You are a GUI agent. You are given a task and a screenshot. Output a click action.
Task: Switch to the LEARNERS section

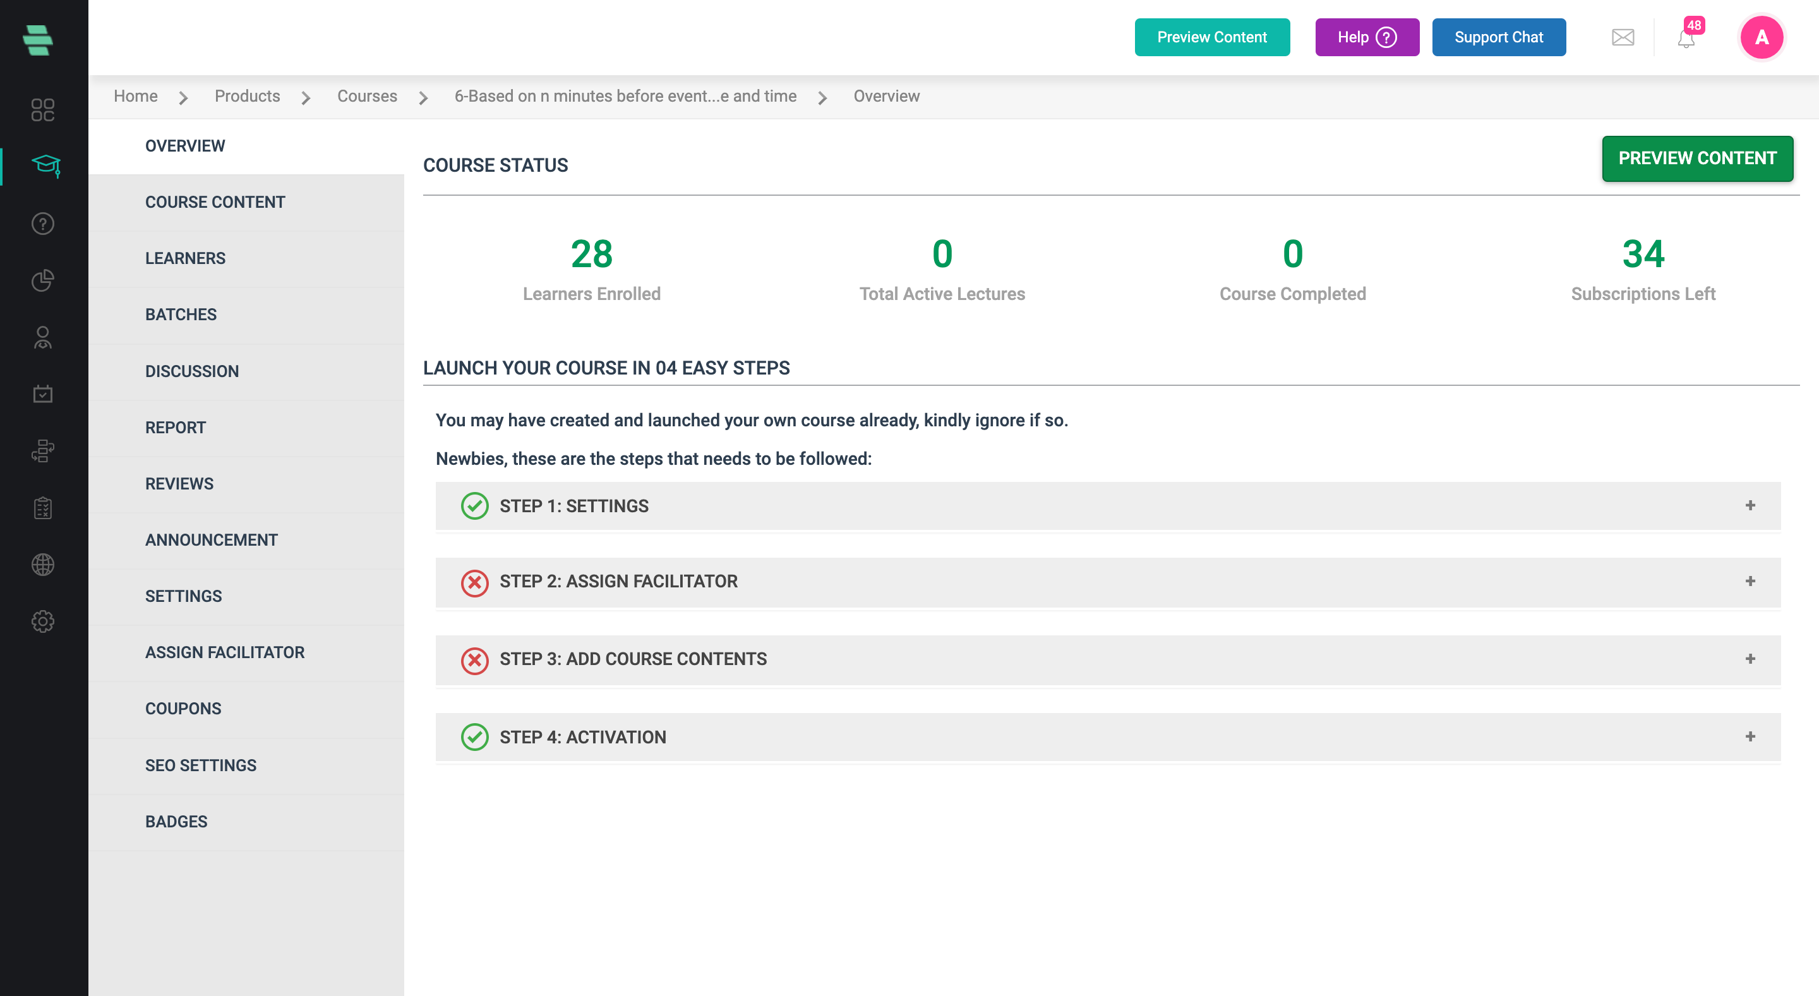[x=185, y=258]
